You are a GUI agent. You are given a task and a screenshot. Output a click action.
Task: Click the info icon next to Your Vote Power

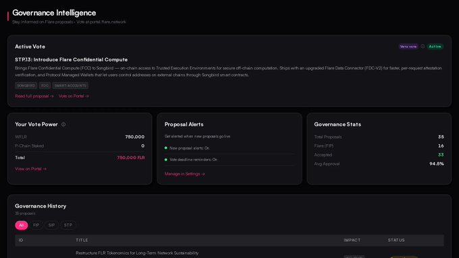point(63,125)
